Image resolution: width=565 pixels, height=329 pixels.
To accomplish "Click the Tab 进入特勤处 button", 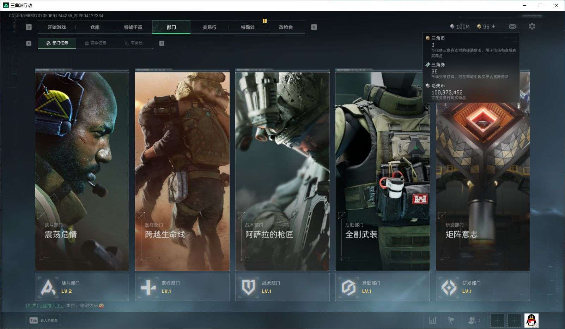I will 44,320.
